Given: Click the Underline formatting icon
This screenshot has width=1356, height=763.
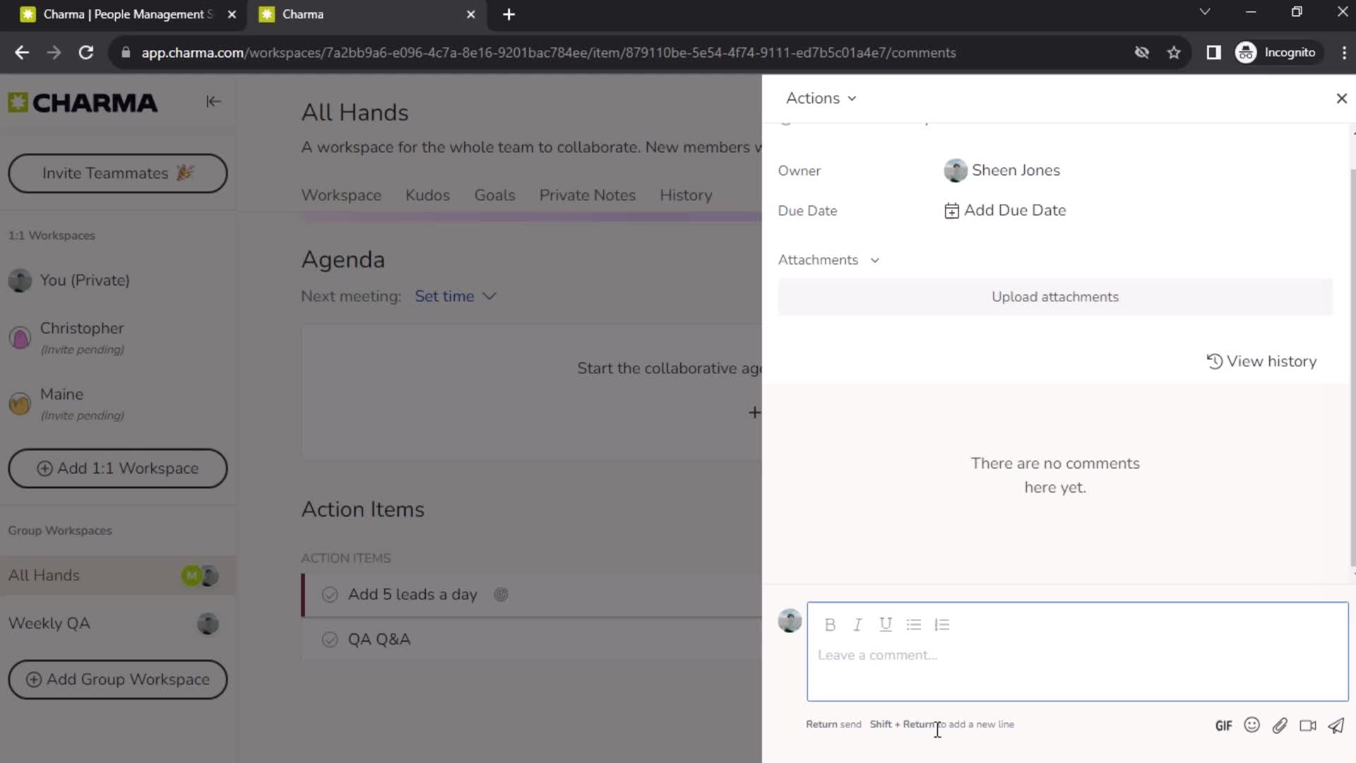Looking at the screenshot, I should point(886,625).
